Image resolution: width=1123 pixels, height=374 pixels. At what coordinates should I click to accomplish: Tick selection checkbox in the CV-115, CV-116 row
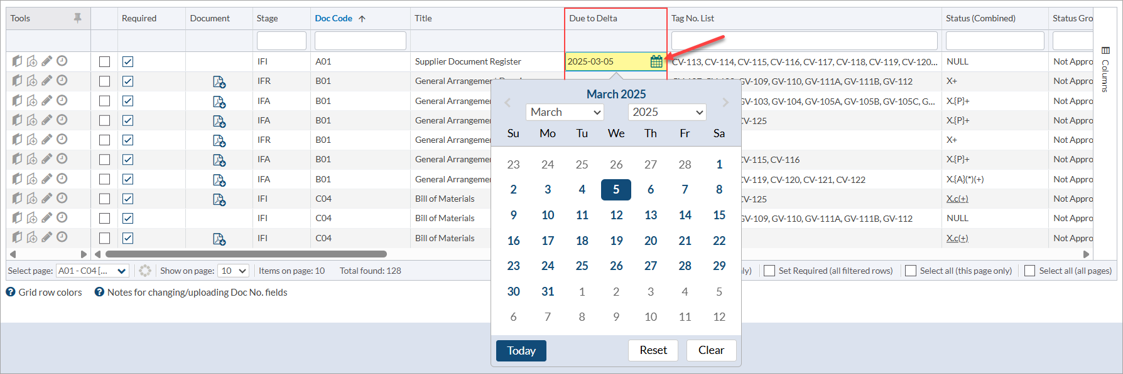pos(104,159)
